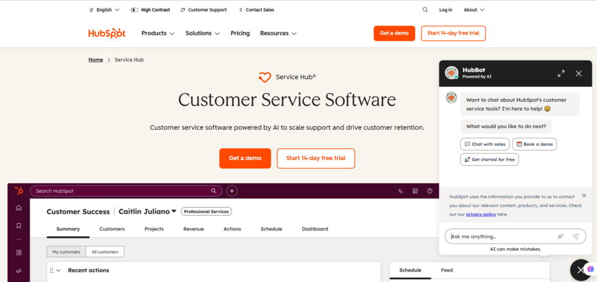597x282 pixels.
Task: Click the round chat launcher button in the corner
Action: [x=580, y=270]
